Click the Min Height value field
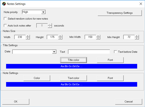This screenshot has height=107, width=145. (129, 37)
